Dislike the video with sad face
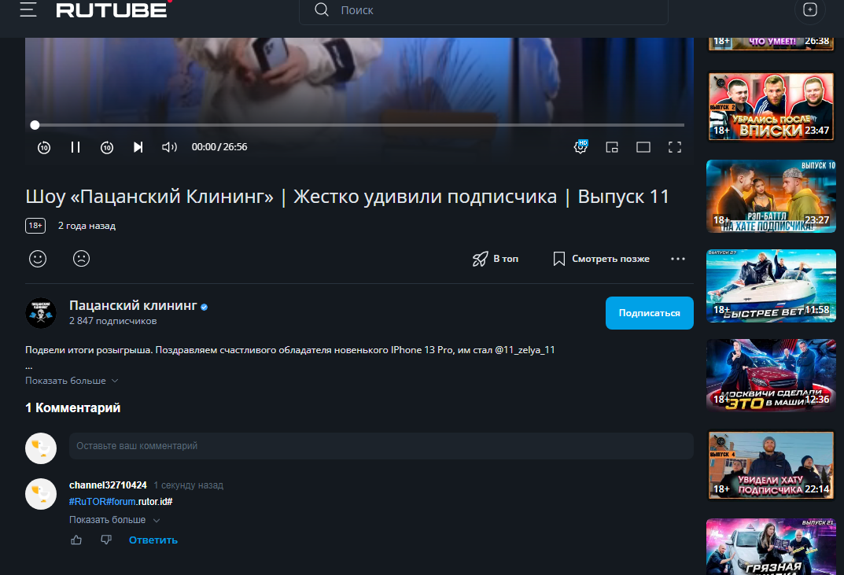The width and height of the screenshot is (844, 575). pos(81,259)
